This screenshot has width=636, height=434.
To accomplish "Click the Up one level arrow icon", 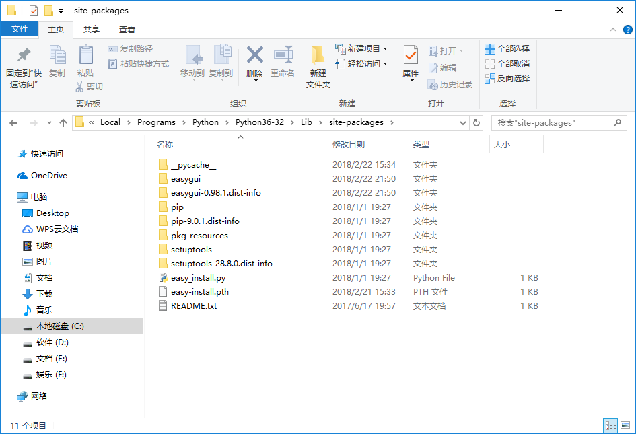I will (63, 123).
